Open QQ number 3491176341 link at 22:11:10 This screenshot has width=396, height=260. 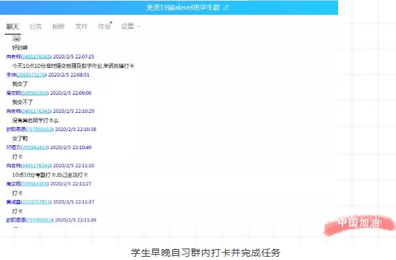point(36,165)
